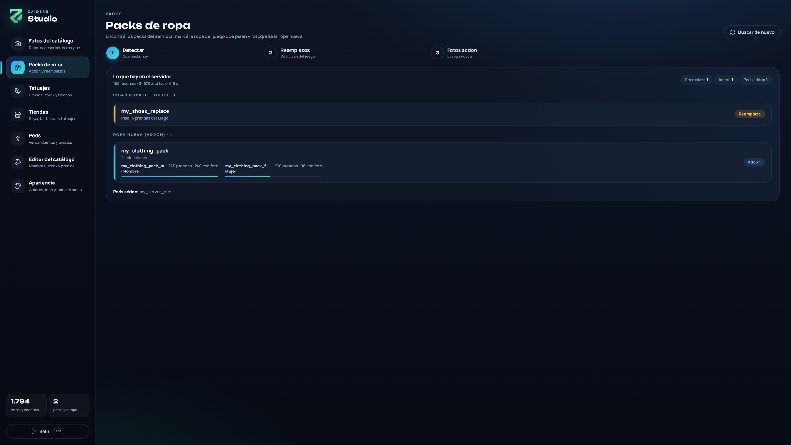The width and height of the screenshot is (791, 445).
Task: Open Tiendas section label
Action: point(38,112)
